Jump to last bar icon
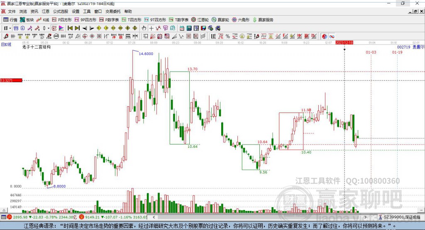425x230 pixels. [x=77, y=28]
